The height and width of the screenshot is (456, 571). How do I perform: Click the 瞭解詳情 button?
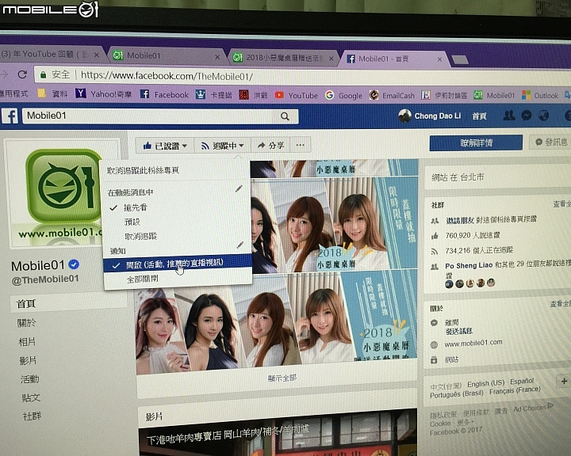476,142
